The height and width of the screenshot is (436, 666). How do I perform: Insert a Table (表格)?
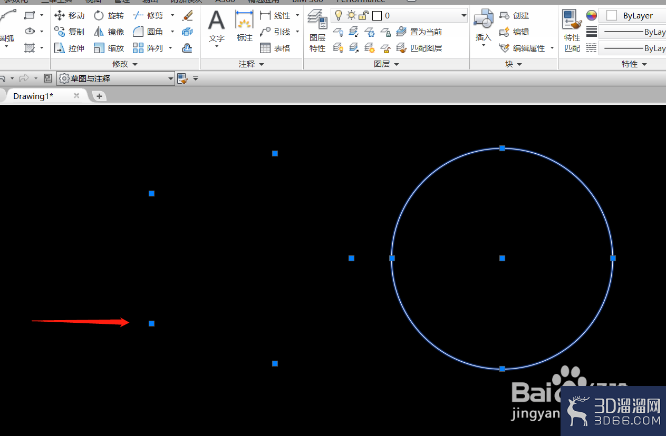[275, 48]
